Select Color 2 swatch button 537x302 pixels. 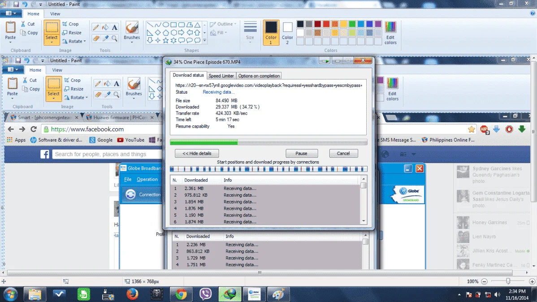coord(287,33)
